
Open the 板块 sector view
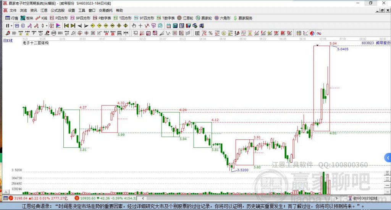click(x=27, y=18)
